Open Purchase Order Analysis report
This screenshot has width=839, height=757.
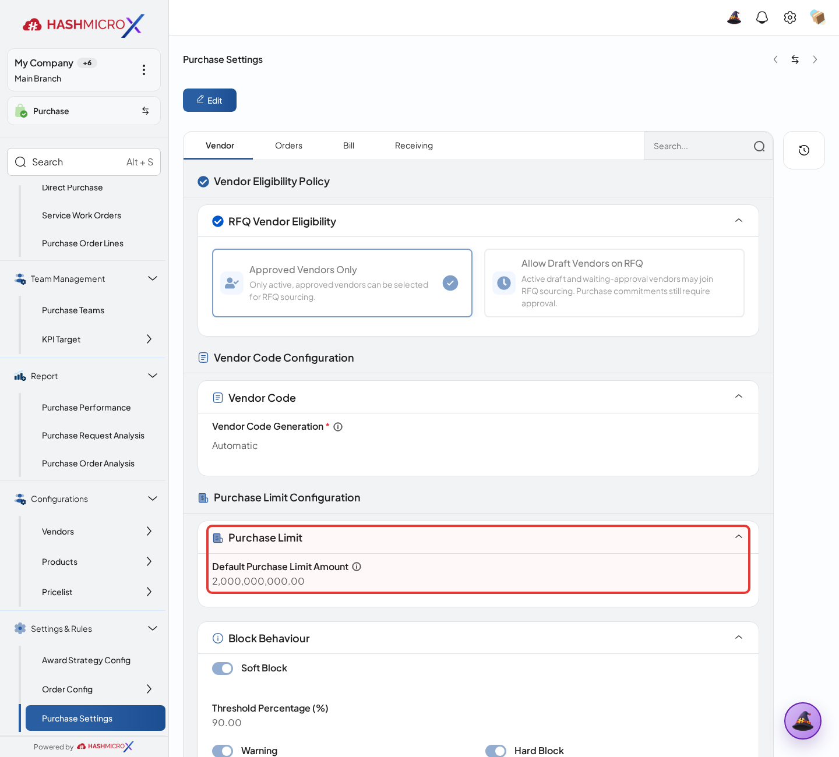pyautogui.click(x=88, y=464)
